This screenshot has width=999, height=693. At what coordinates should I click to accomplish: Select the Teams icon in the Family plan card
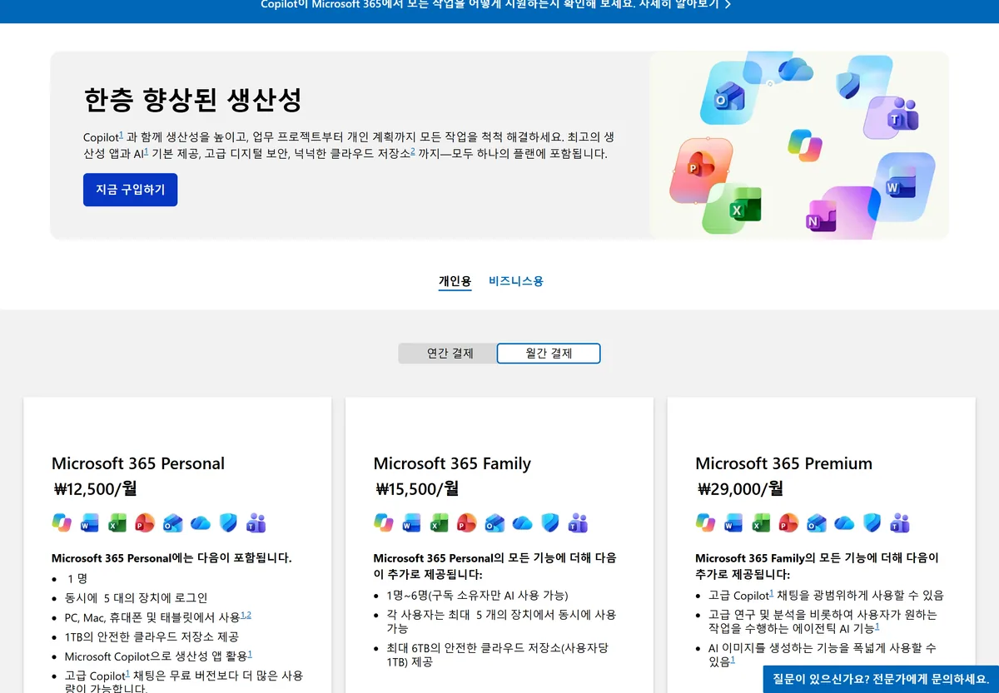[578, 522]
